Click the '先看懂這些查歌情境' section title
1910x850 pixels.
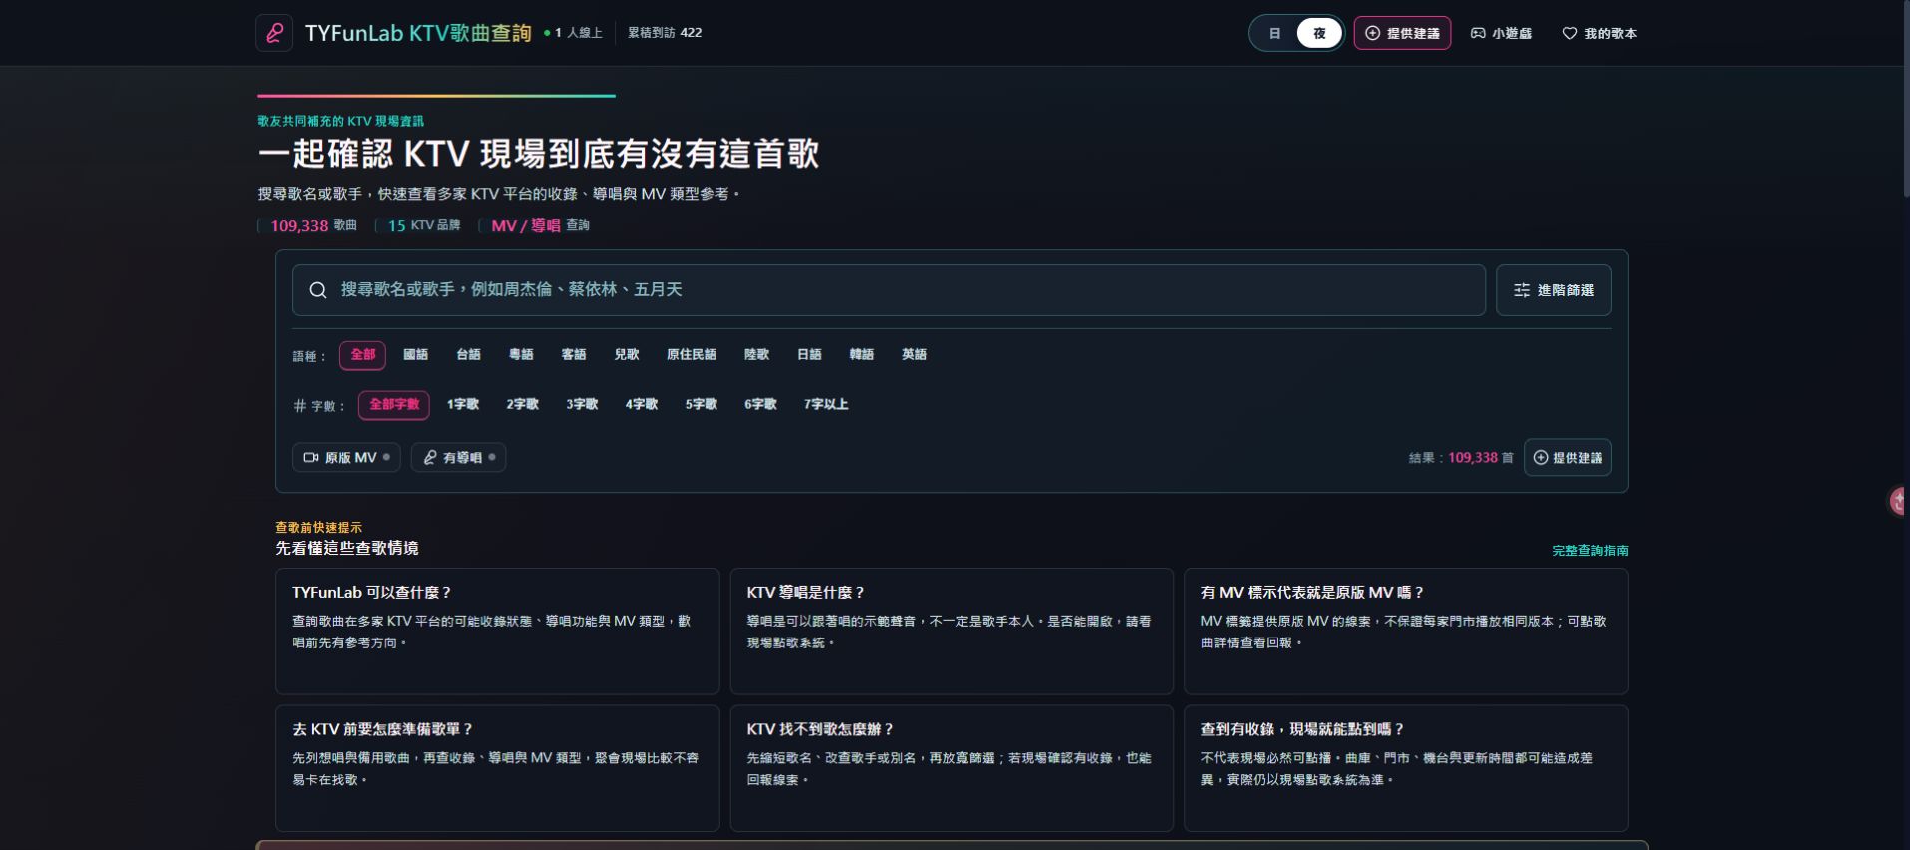click(347, 548)
